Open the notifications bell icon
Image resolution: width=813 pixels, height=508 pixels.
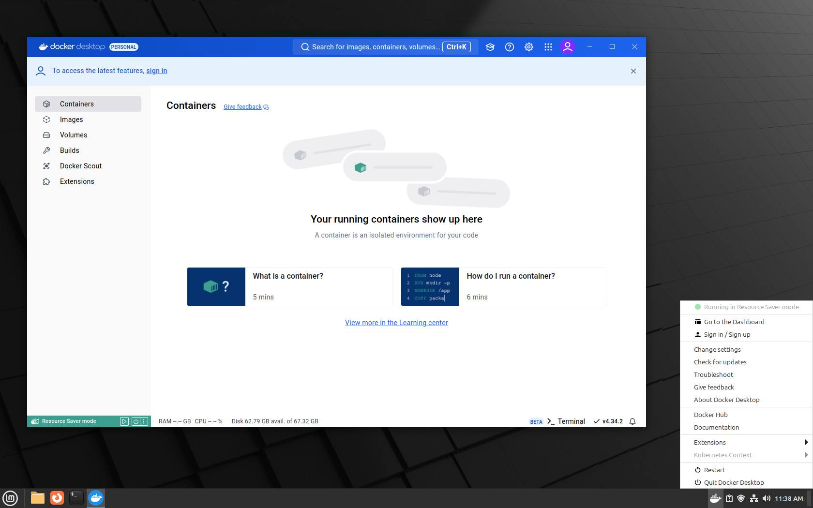(x=632, y=421)
